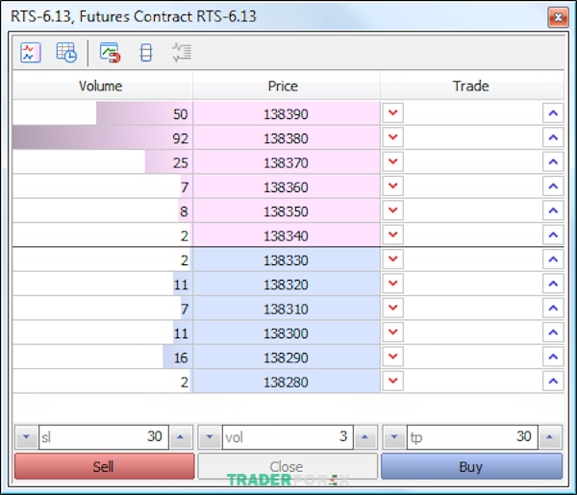Image resolution: width=577 pixels, height=495 pixels.
Task: Increase the tp take profit value
Action: pos(550,437)
